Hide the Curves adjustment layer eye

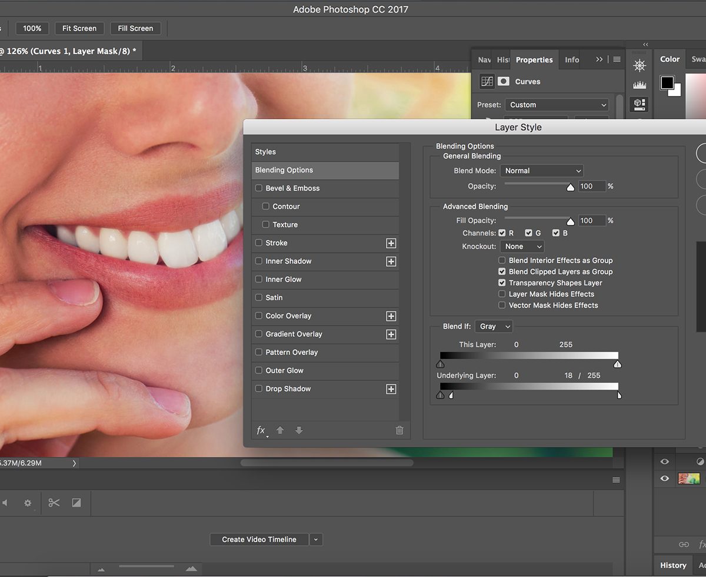[664, 462]
